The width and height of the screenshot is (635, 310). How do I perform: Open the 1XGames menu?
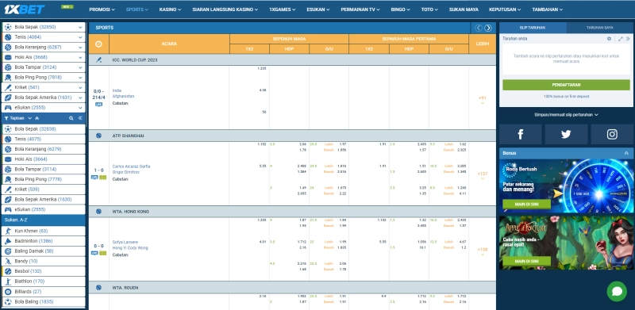point(282,10)
